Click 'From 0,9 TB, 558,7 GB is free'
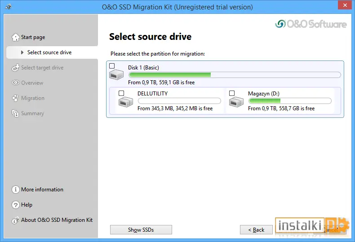Screen dimensions: 355x242 [281, 108]
